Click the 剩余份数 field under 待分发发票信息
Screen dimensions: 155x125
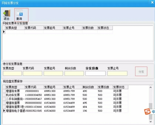point(74,73)
